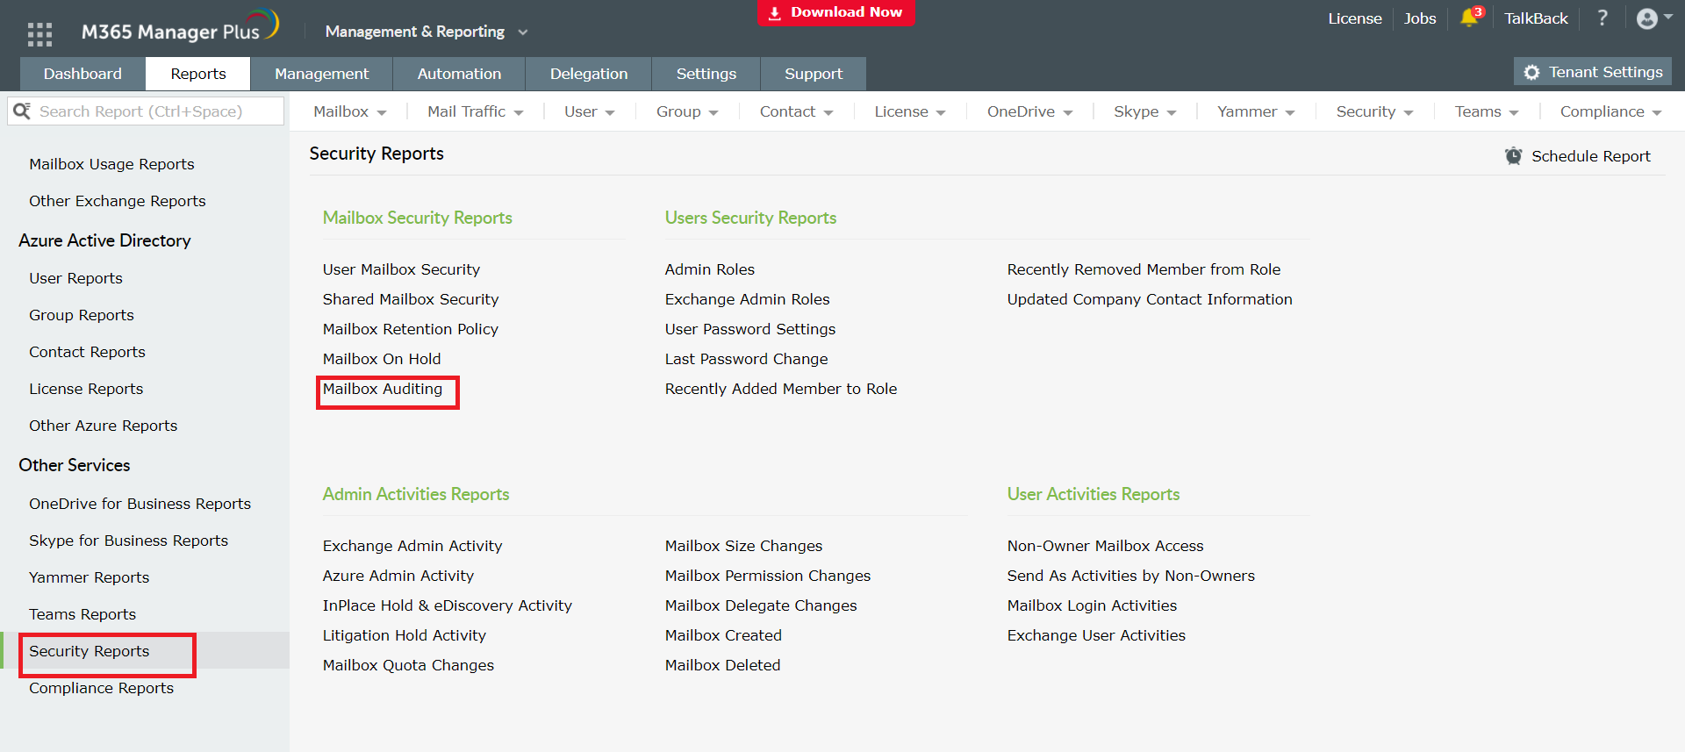The width and height of the screenshot is (1685, 752).
Task: Open the Last Password Change report
Action: tap(747, 359)
